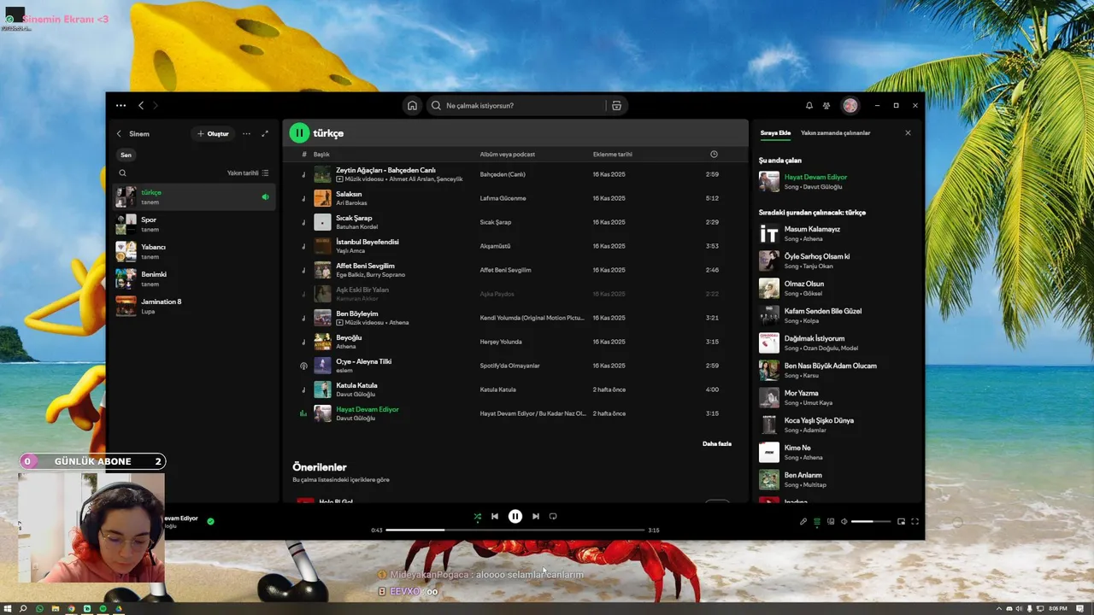The height and width of the screenshot is (615, 1094).
Task: Open Windows taskbar search
Action: [x=23, y=608]
